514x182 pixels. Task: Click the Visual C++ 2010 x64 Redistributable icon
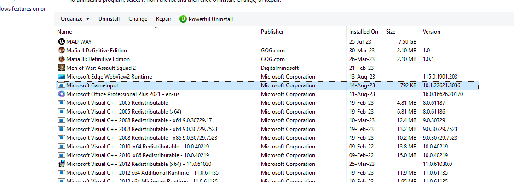click(x=62, y=146)
